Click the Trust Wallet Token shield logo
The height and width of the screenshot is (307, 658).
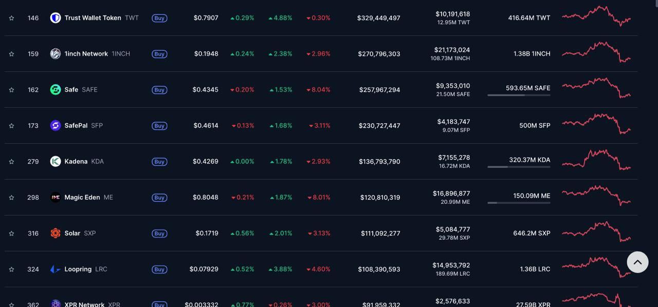click(x=56, y=18)
